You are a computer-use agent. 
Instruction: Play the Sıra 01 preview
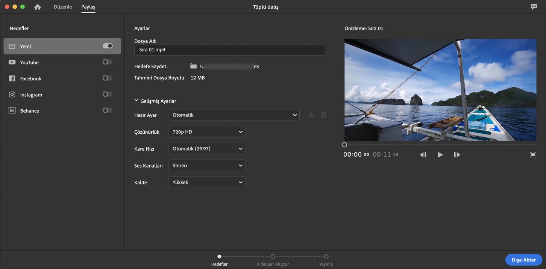tap(440, 155)
